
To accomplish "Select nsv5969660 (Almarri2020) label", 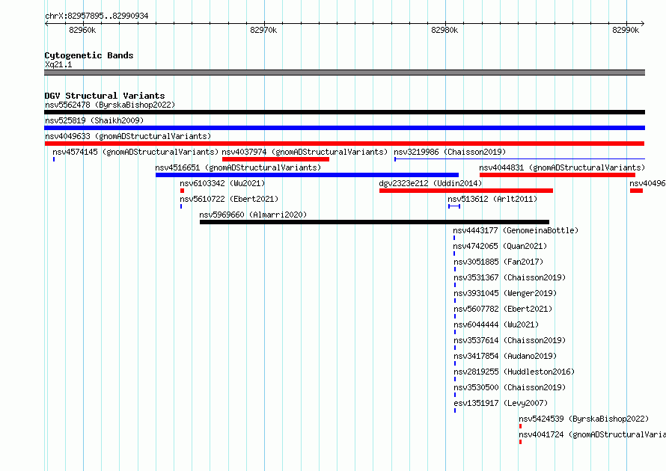I will coord(253,215).
